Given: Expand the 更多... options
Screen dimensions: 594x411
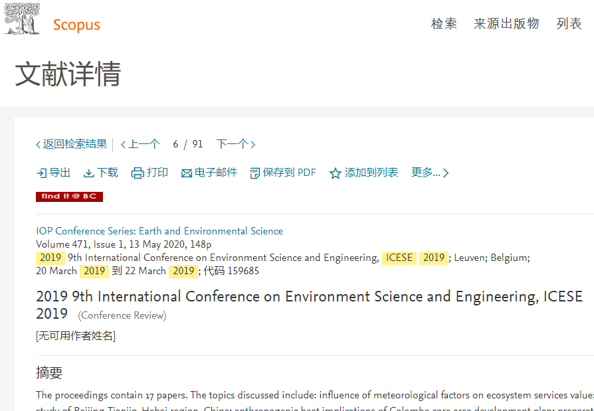Looking at the screenshot, I should (x=430, y=173).
